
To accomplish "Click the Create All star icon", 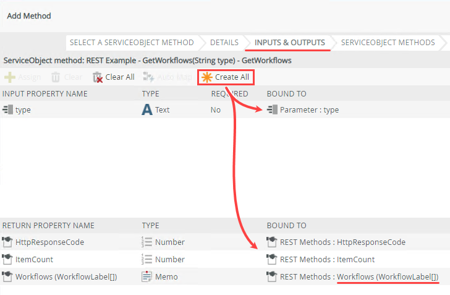I will coord(207,77).
